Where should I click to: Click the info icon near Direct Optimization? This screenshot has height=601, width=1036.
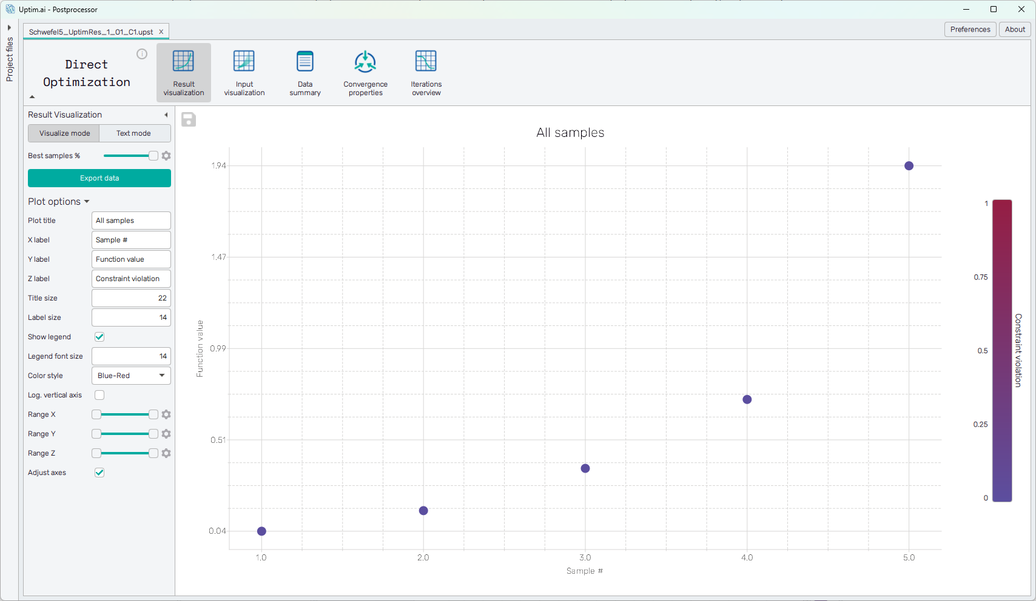click(x=142, y=54)
